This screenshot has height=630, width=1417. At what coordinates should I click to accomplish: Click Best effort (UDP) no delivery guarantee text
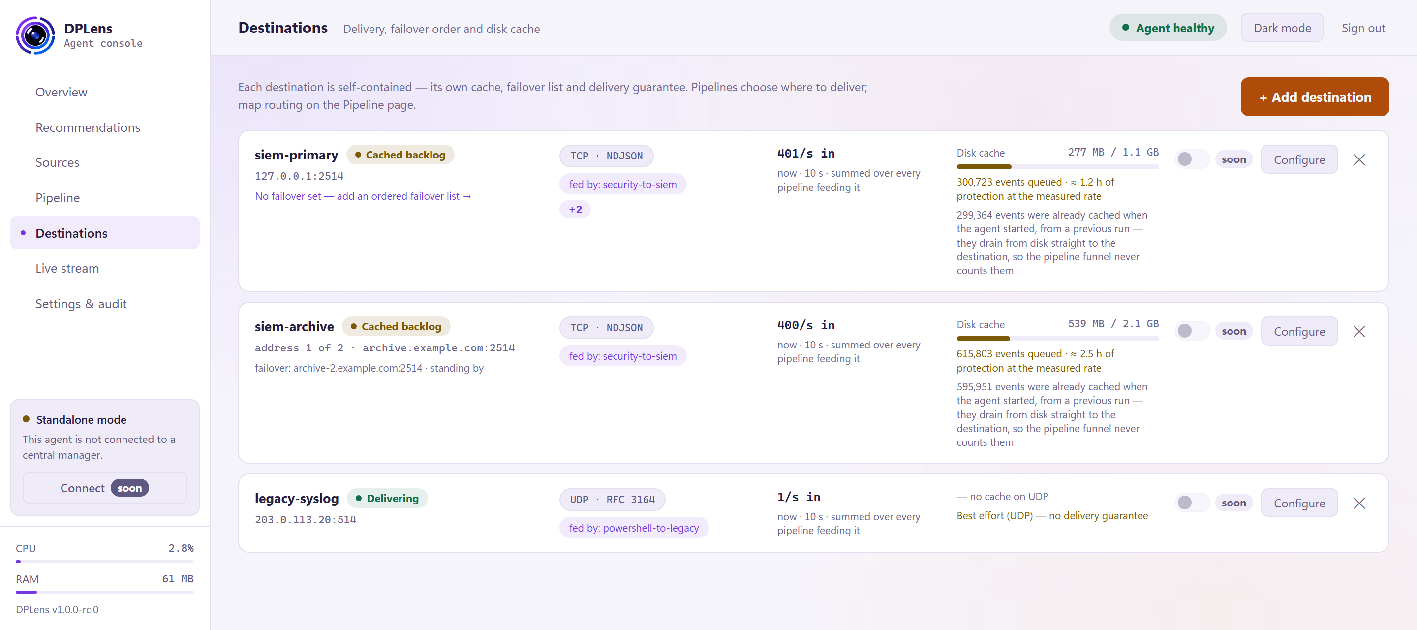[x=1052, y=515]
